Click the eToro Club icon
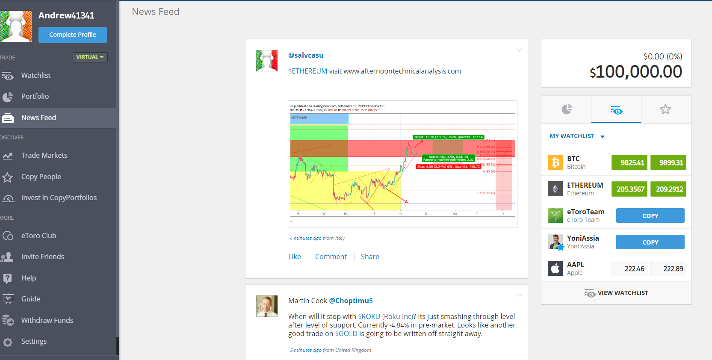This screenshot has width=712, height=360. point(8,236)
